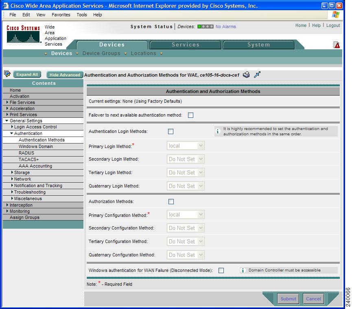This screenshot has width=352, height=309.
Task: Switch to the Services tab
Action: tap(186, 44)
